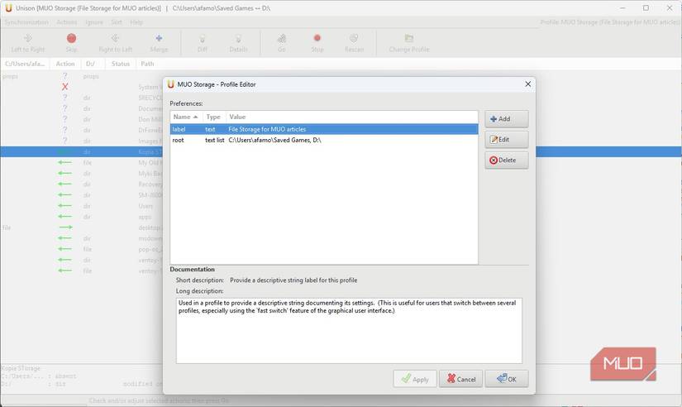Viewport: 682px width, 407px height.
Task: Maximize the Unison main window
Action: click(646, 7)
